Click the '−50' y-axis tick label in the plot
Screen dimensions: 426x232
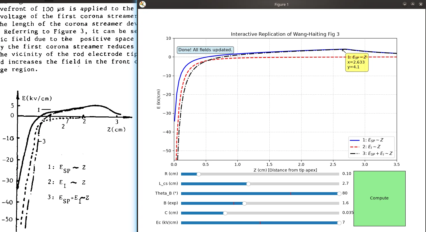167,151
